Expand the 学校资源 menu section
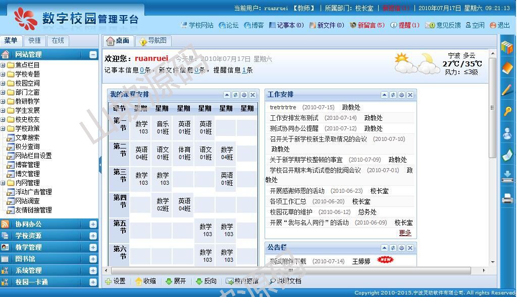This screenshot has width=517, height=297. [x=93, y=236]
